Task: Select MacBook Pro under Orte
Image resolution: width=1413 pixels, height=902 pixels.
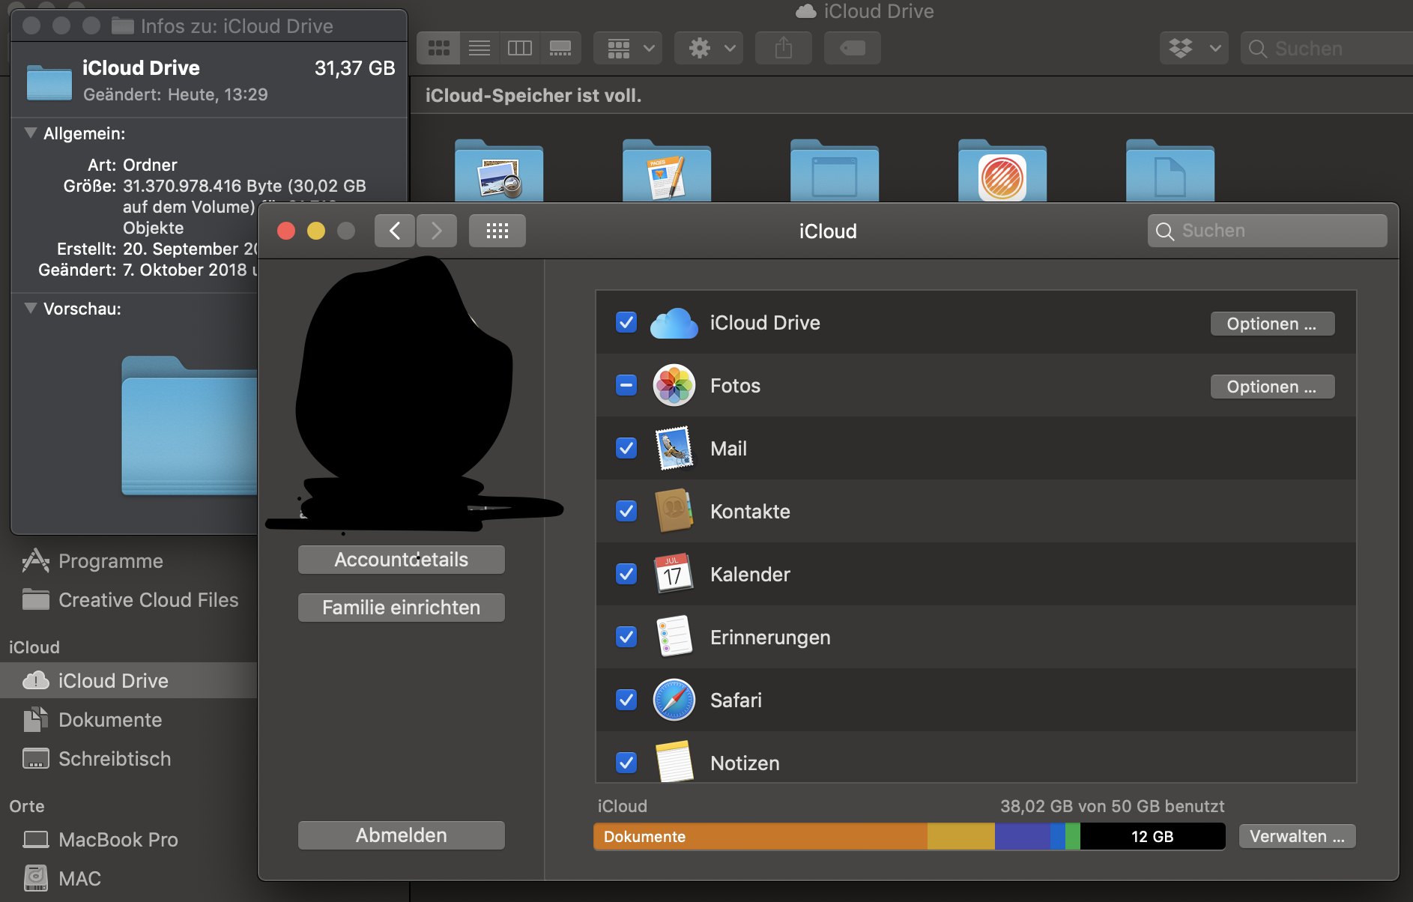Action: [x=129, y=840]
